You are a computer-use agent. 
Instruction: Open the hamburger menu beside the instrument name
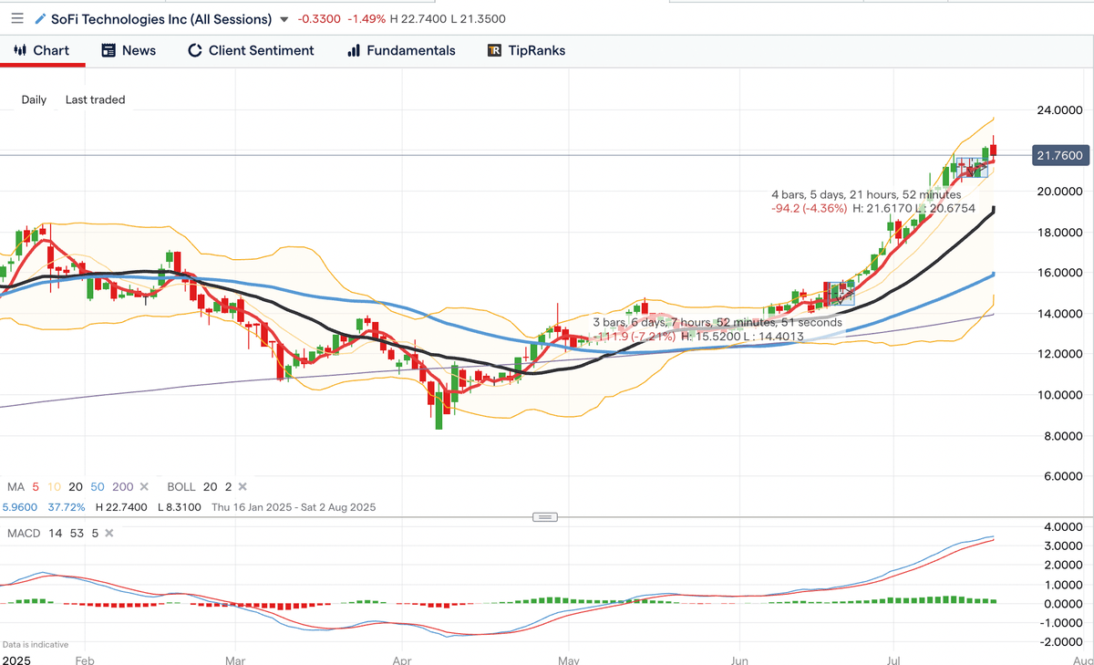(17, 18)
